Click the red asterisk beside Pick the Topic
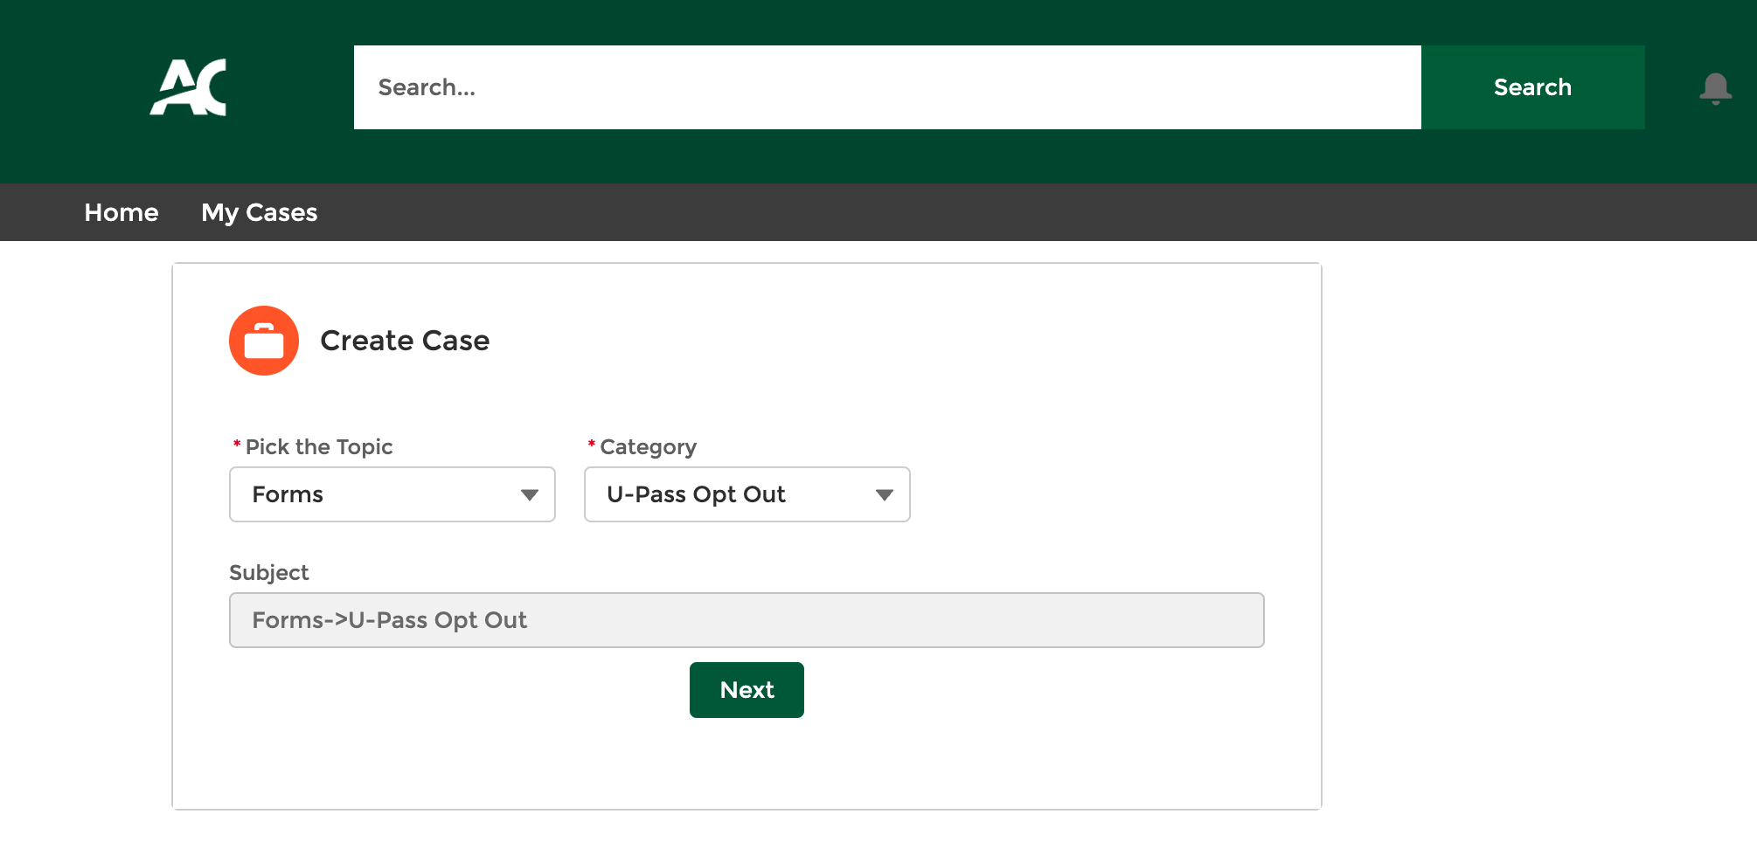This screenshot has width=1757, height=849. pos(237,445)
